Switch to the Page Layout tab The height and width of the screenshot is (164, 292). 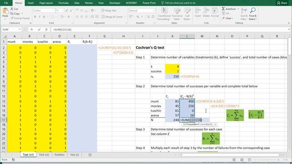click(x=46, y=3)
